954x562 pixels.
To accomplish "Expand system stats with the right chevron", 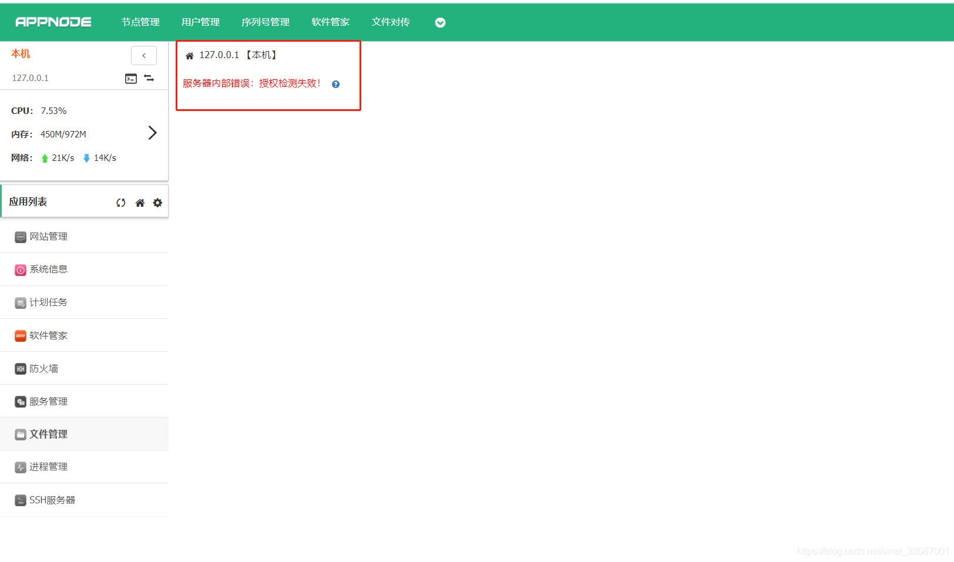I will (152, 133).
